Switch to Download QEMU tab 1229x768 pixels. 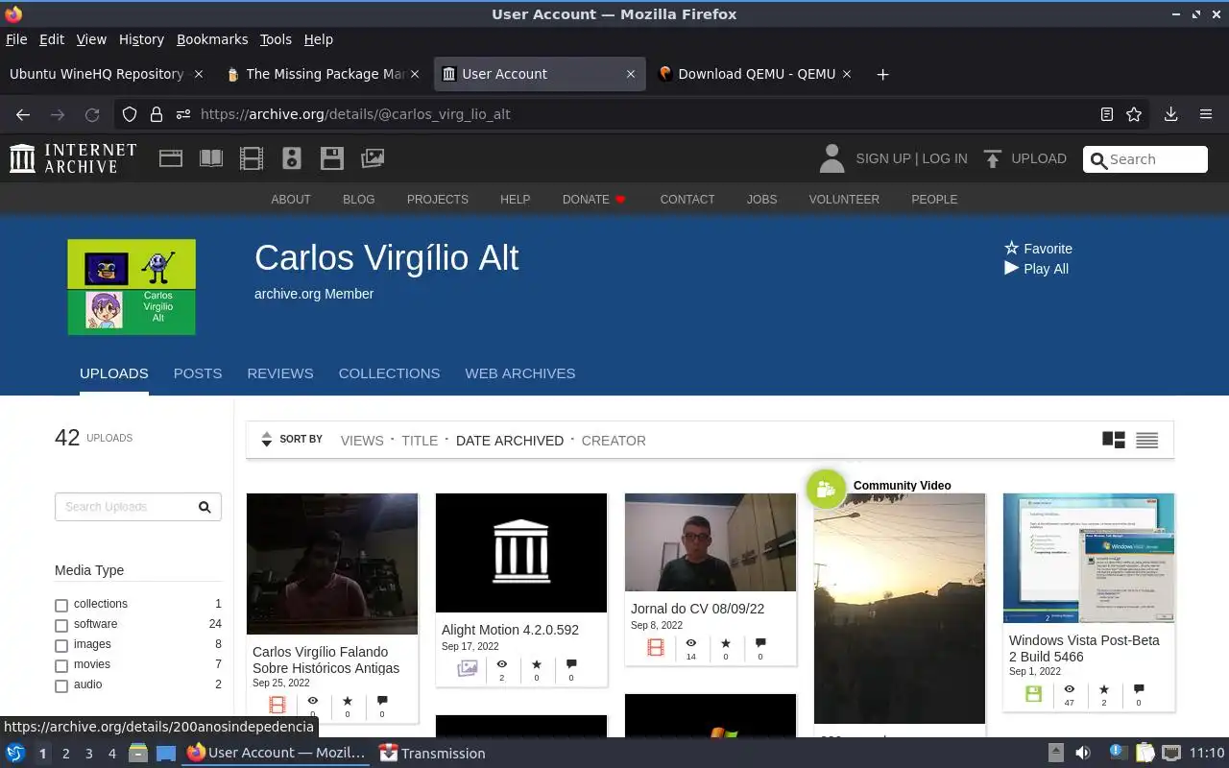[756, 74]
